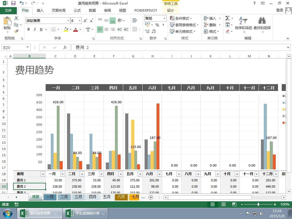Open the cells 插入 button
Screen dimensions: 292x219
212,18
